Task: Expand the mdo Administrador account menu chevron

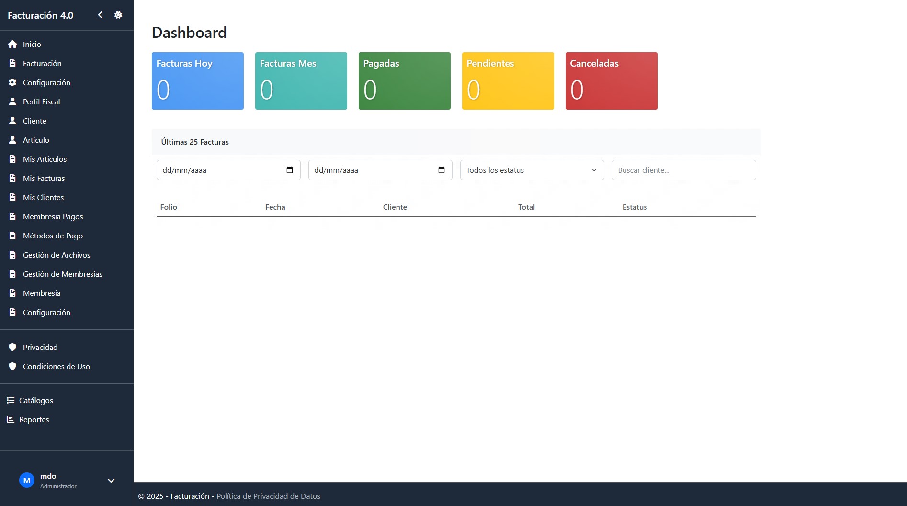Action: coord(111,480)
